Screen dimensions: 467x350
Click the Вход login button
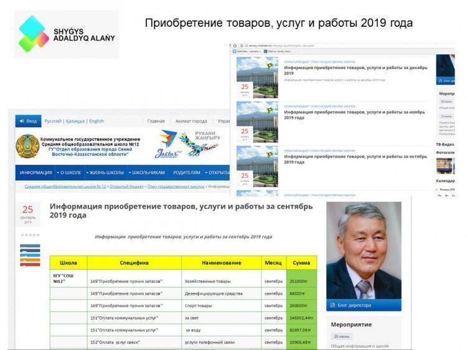[28, 121]
